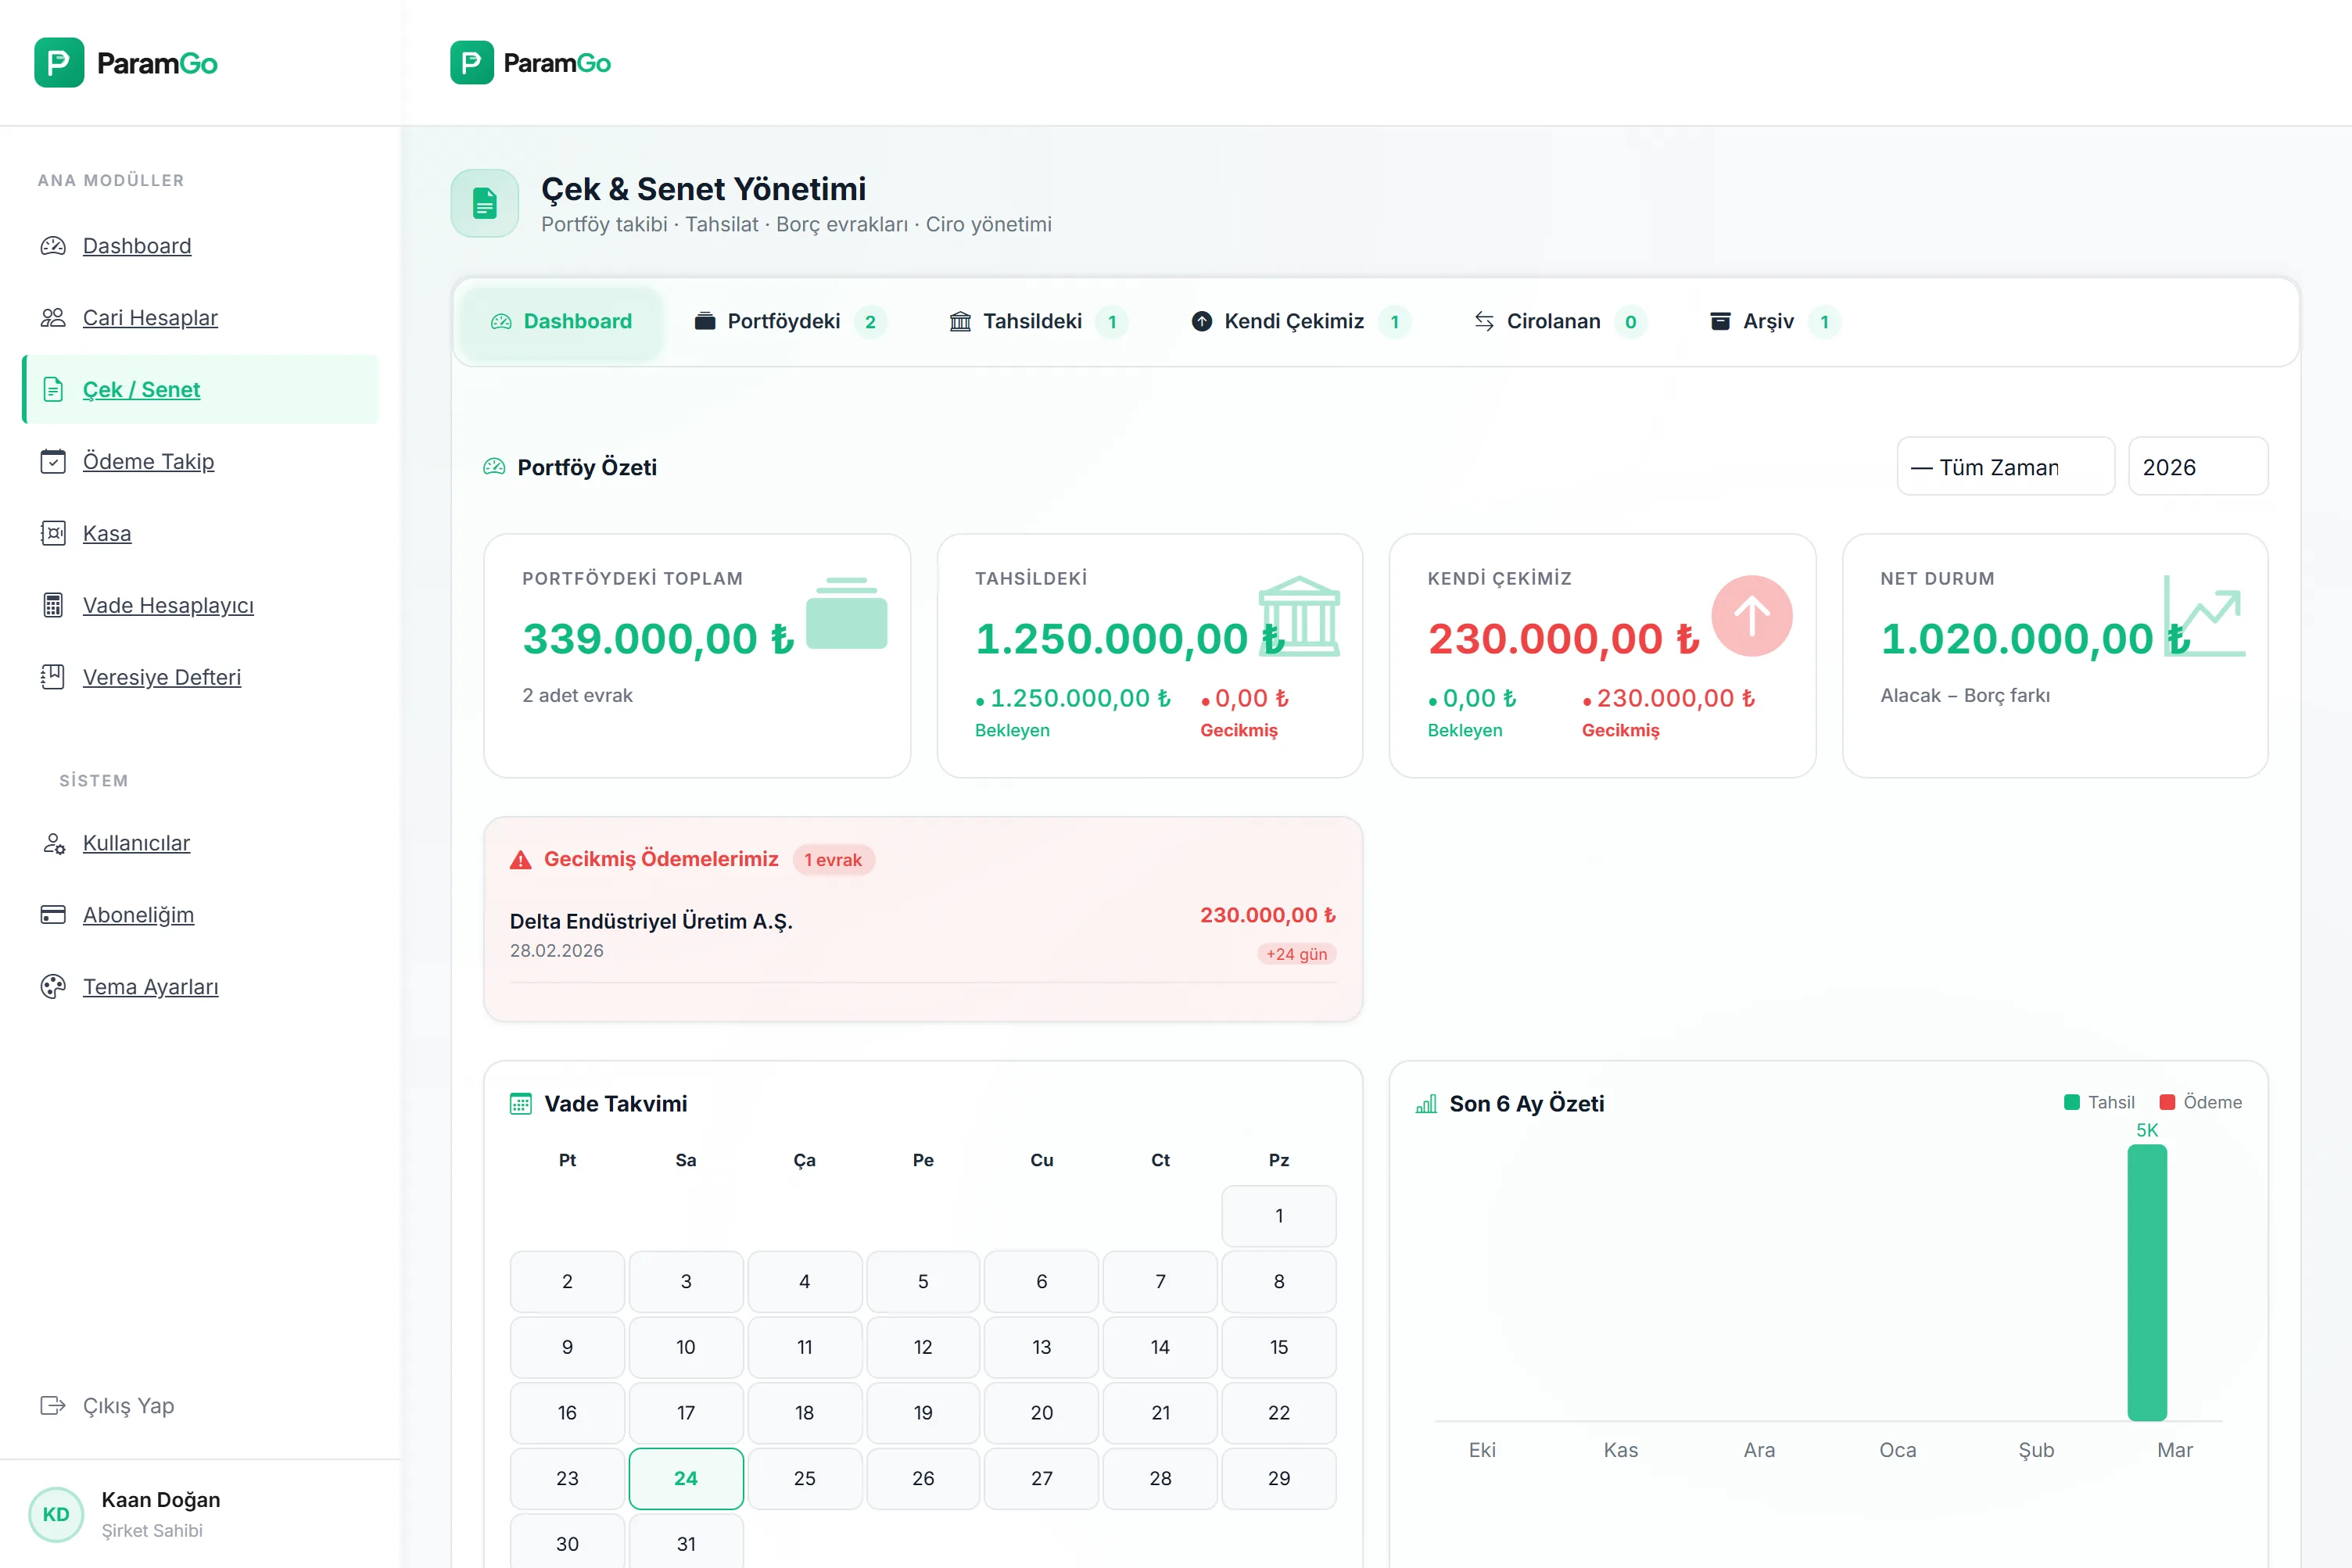2352x1568 pixels.
Task: Open the 2026 year selector
Action: click(x=2198, y=466)
